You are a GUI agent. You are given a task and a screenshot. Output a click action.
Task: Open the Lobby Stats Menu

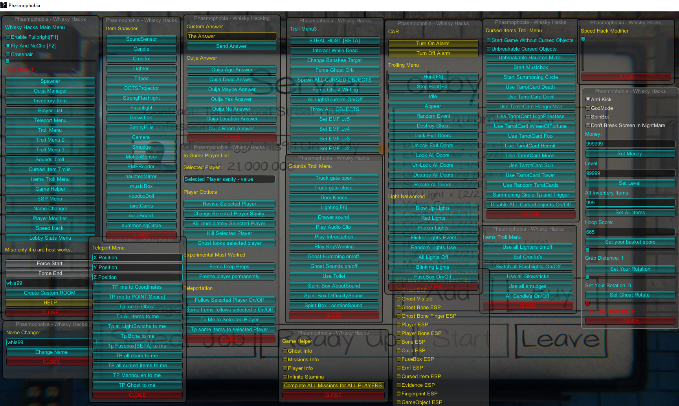(50, 238)
